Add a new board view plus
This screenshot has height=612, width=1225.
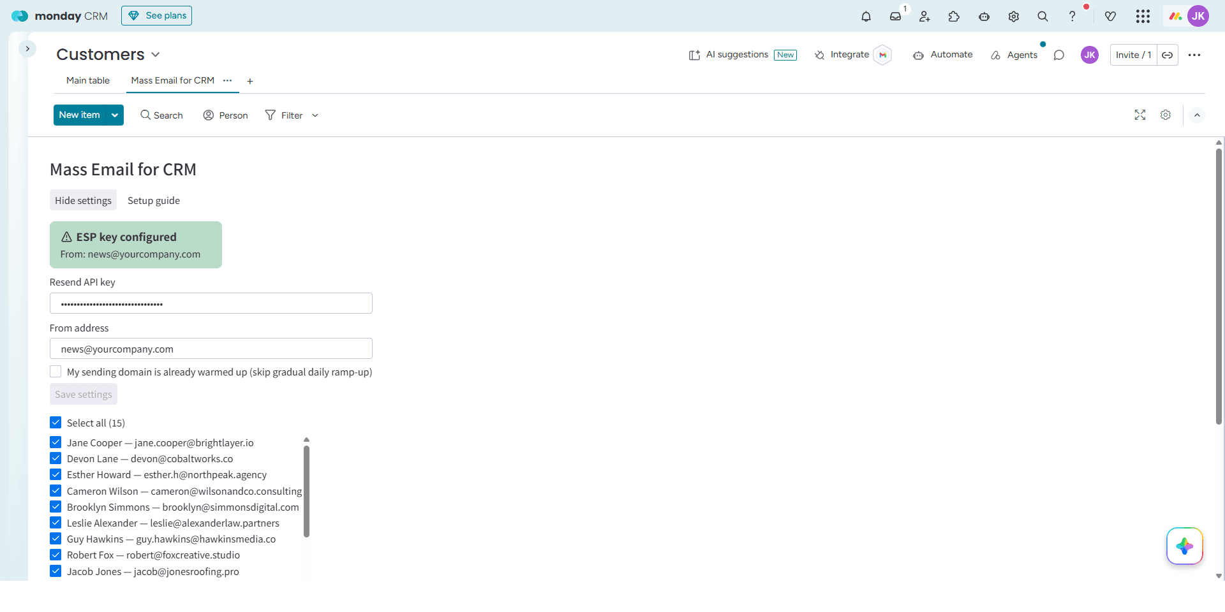click(250, 81)
